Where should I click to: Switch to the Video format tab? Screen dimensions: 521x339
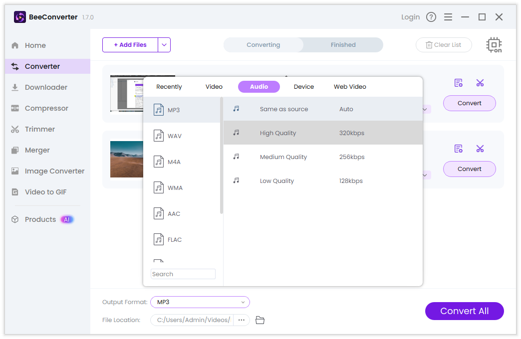click(214, 87)
